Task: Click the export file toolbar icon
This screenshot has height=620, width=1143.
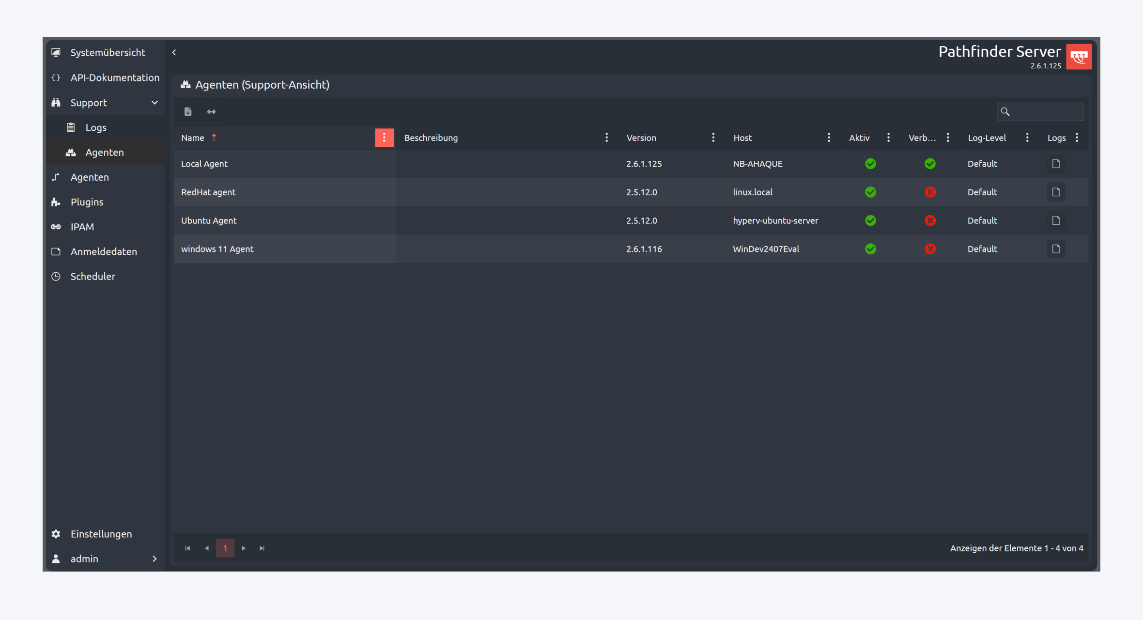Action: [188, 112]
